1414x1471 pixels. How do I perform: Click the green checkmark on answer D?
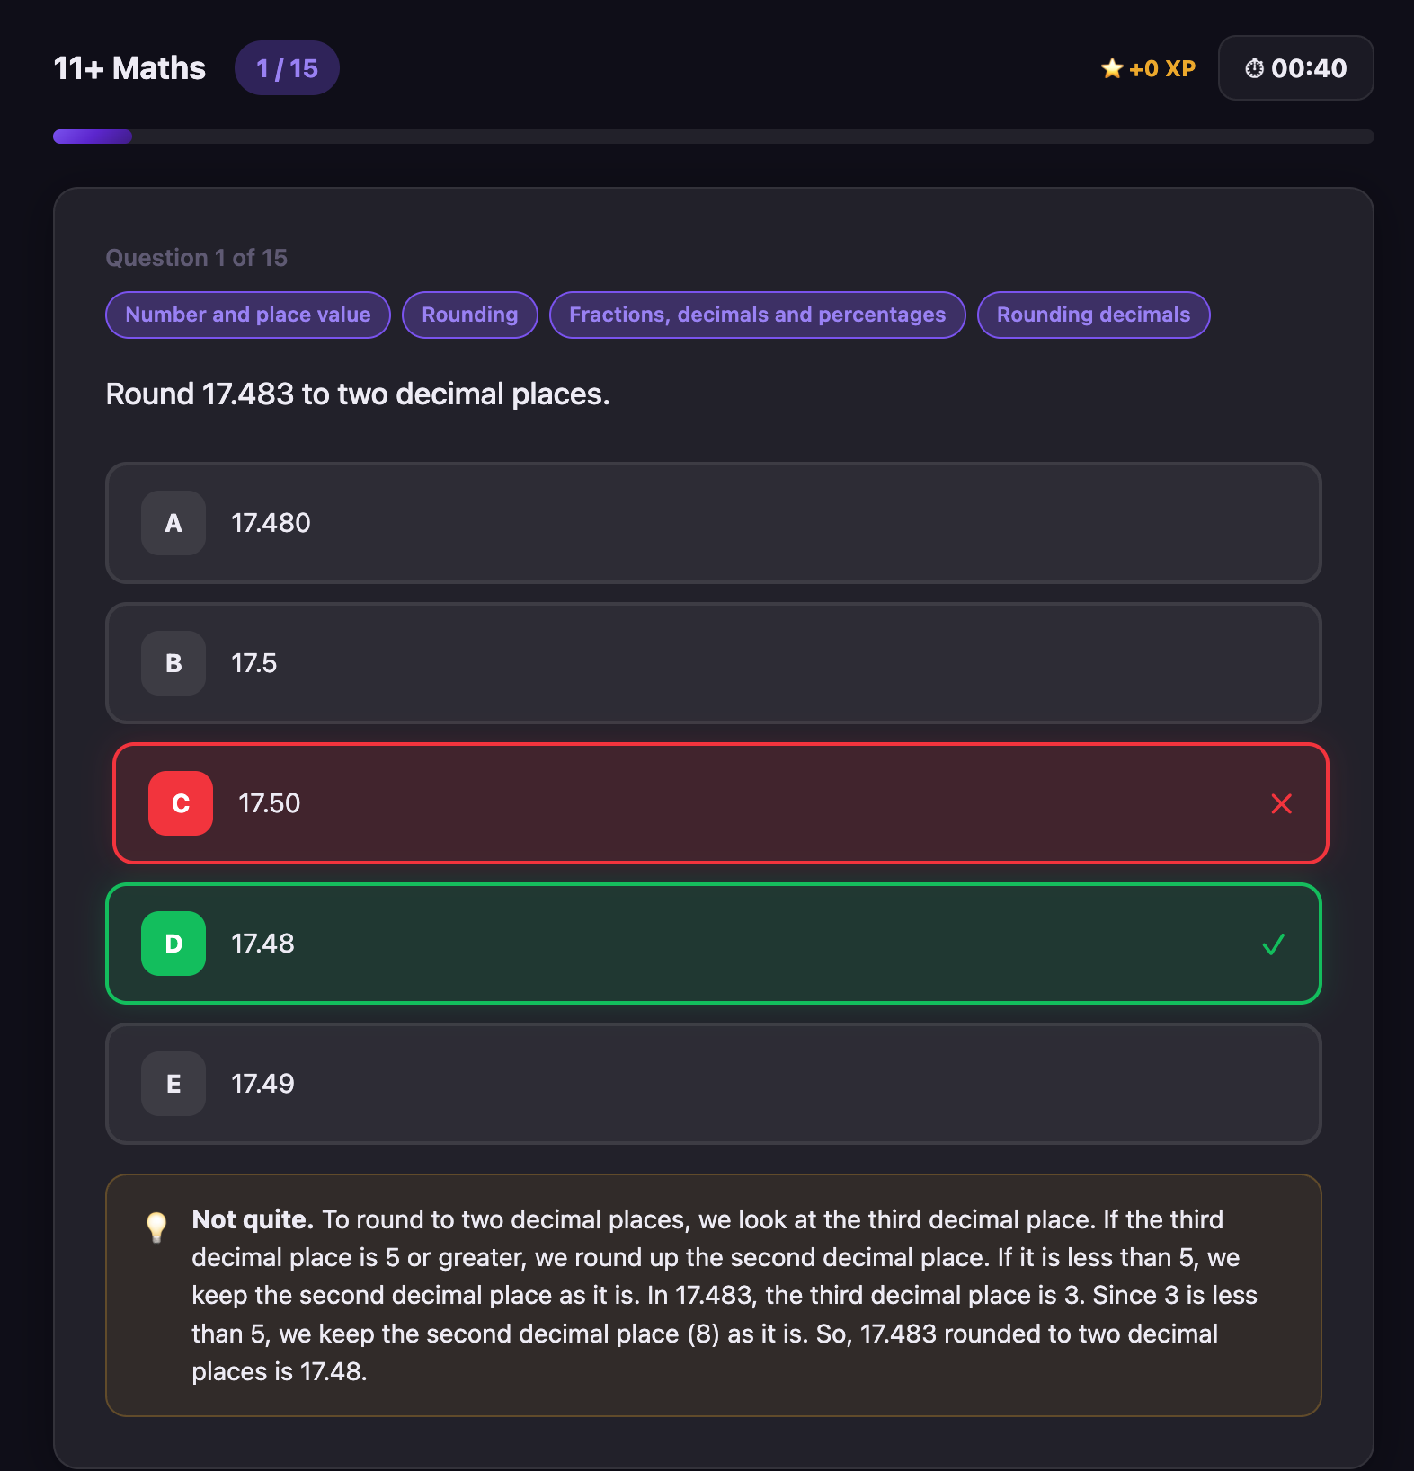click(1272, 944)
